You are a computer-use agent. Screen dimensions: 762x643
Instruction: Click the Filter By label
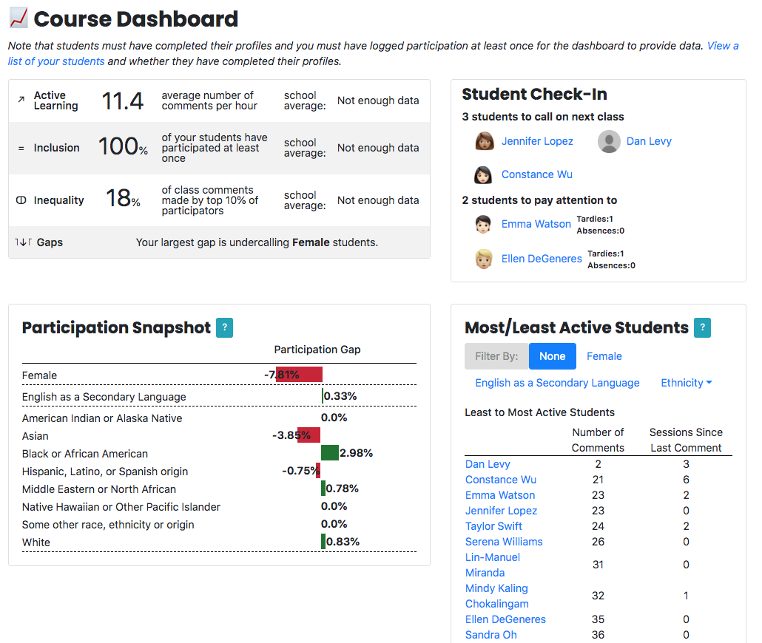(x=496, y=356)
